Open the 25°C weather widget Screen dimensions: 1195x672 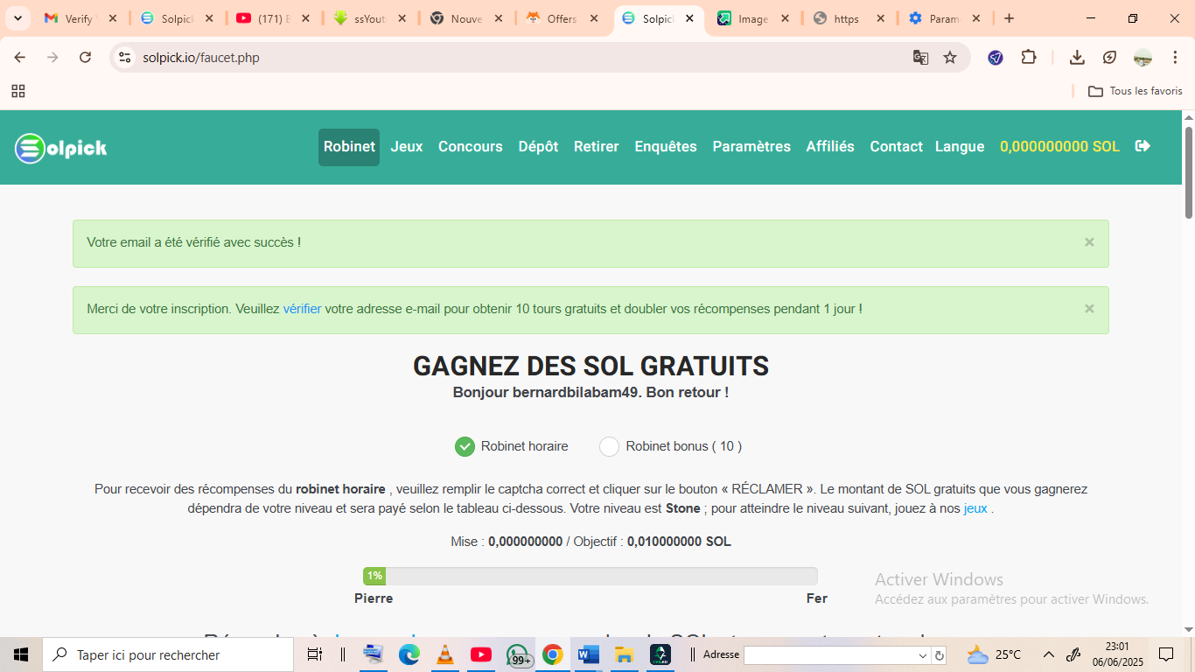(995, 654)
